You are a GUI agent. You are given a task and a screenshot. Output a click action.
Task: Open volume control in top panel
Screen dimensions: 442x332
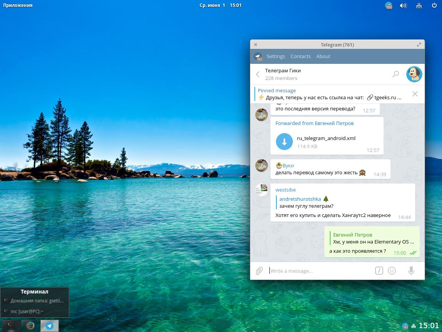click(x=404, y=5)
